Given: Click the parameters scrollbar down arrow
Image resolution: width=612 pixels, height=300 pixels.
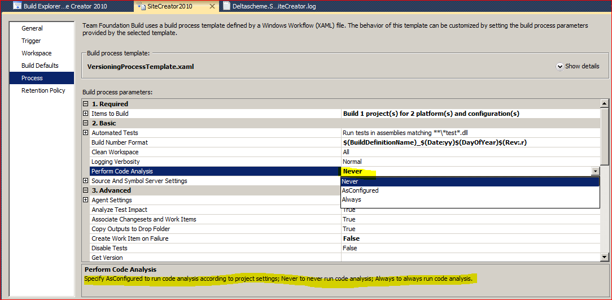Looking at the screenshot, I should pos(604,258).
